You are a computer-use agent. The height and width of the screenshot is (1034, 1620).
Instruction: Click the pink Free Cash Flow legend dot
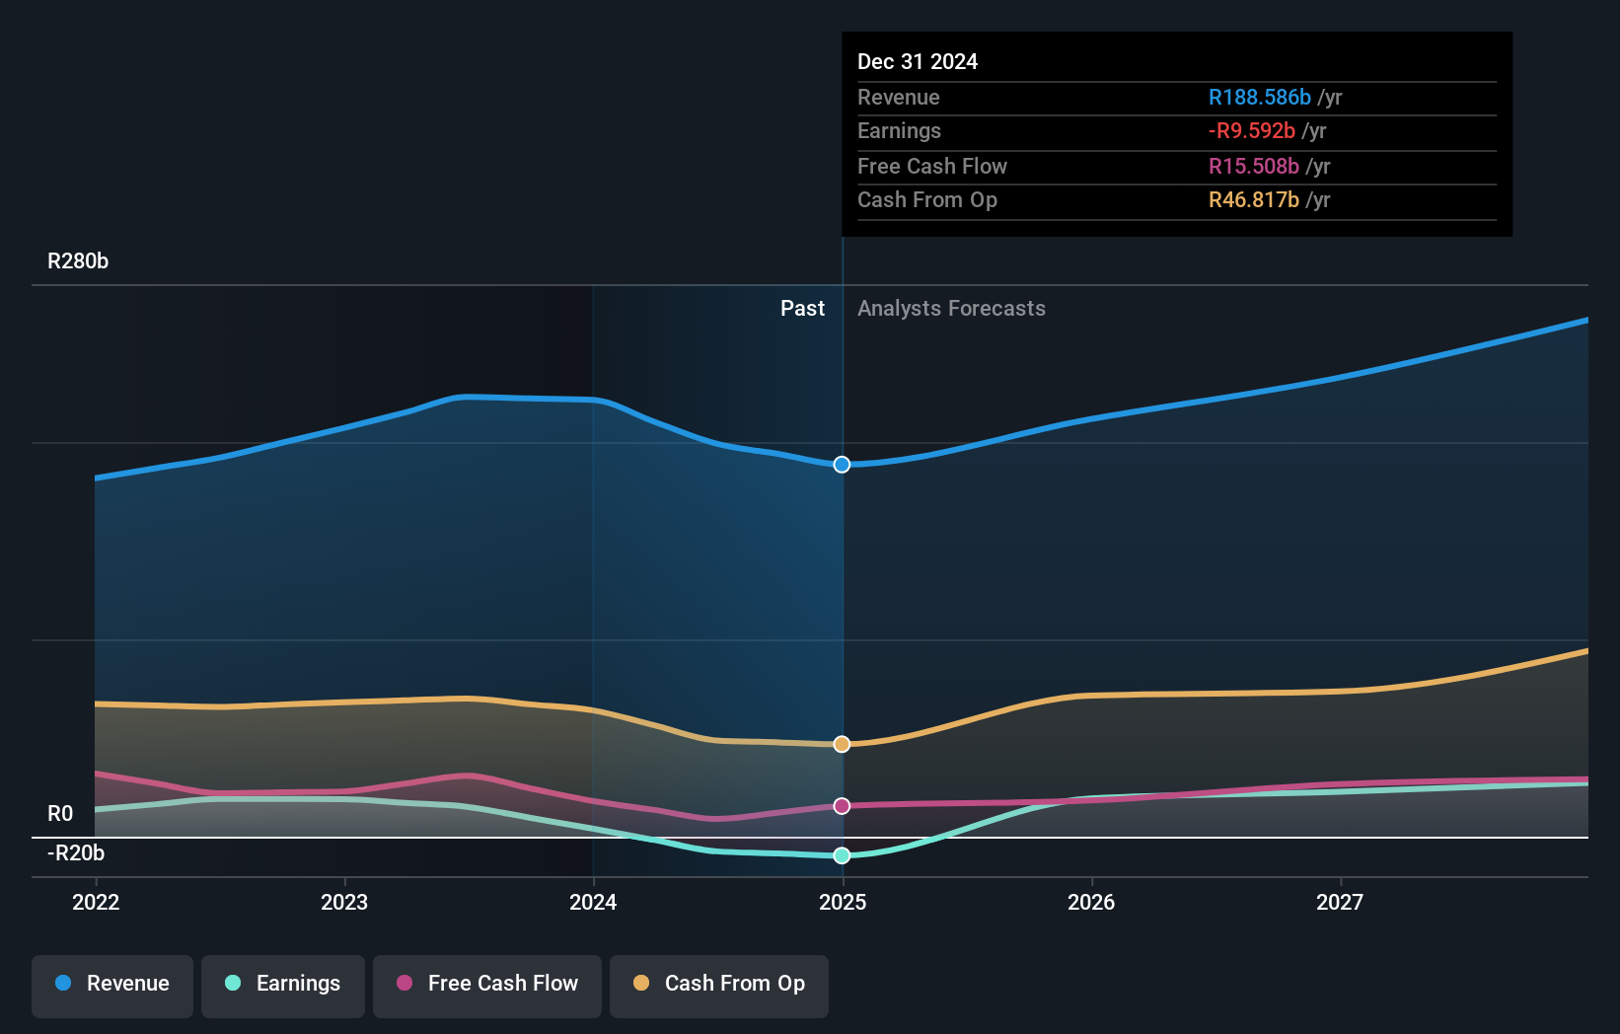405,984
